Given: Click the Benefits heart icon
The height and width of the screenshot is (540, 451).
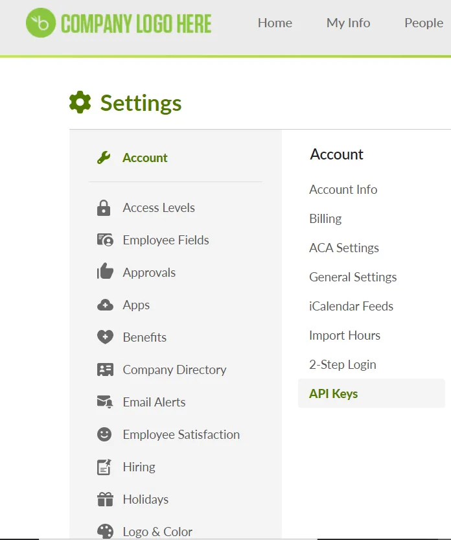Looking at the screenshot, I should (x=105, y=337).
